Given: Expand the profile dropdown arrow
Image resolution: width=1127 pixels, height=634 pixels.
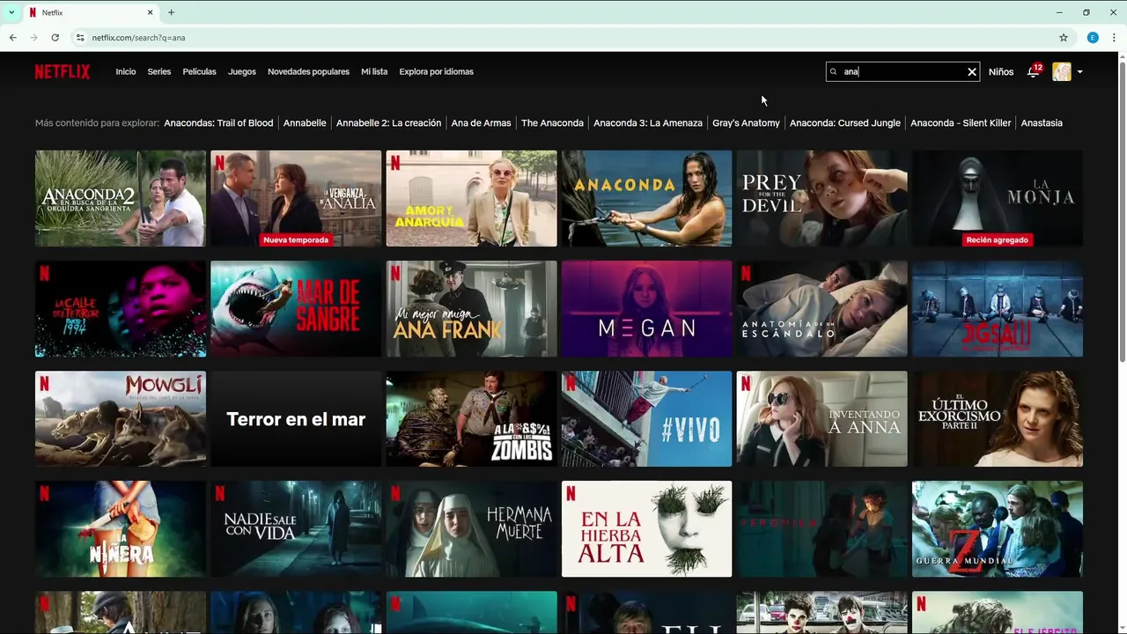Looking at the screenshot, I should [x=1080, y=72].
